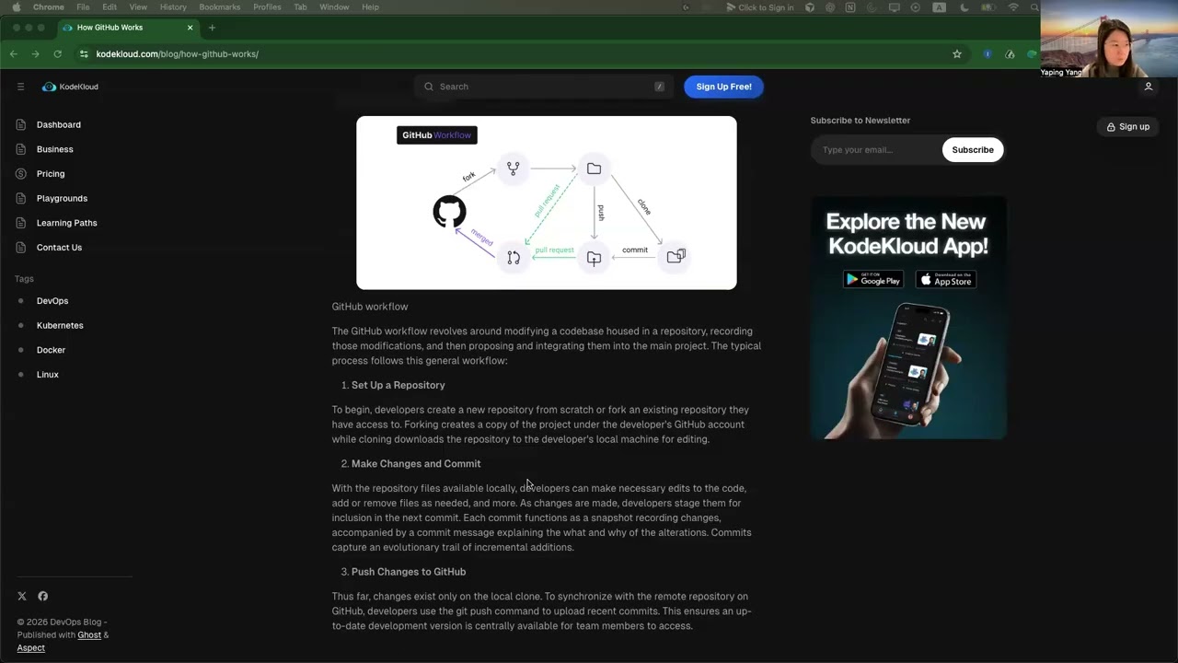
Task: Click the browser address bar URL
Action: point(178,54)
